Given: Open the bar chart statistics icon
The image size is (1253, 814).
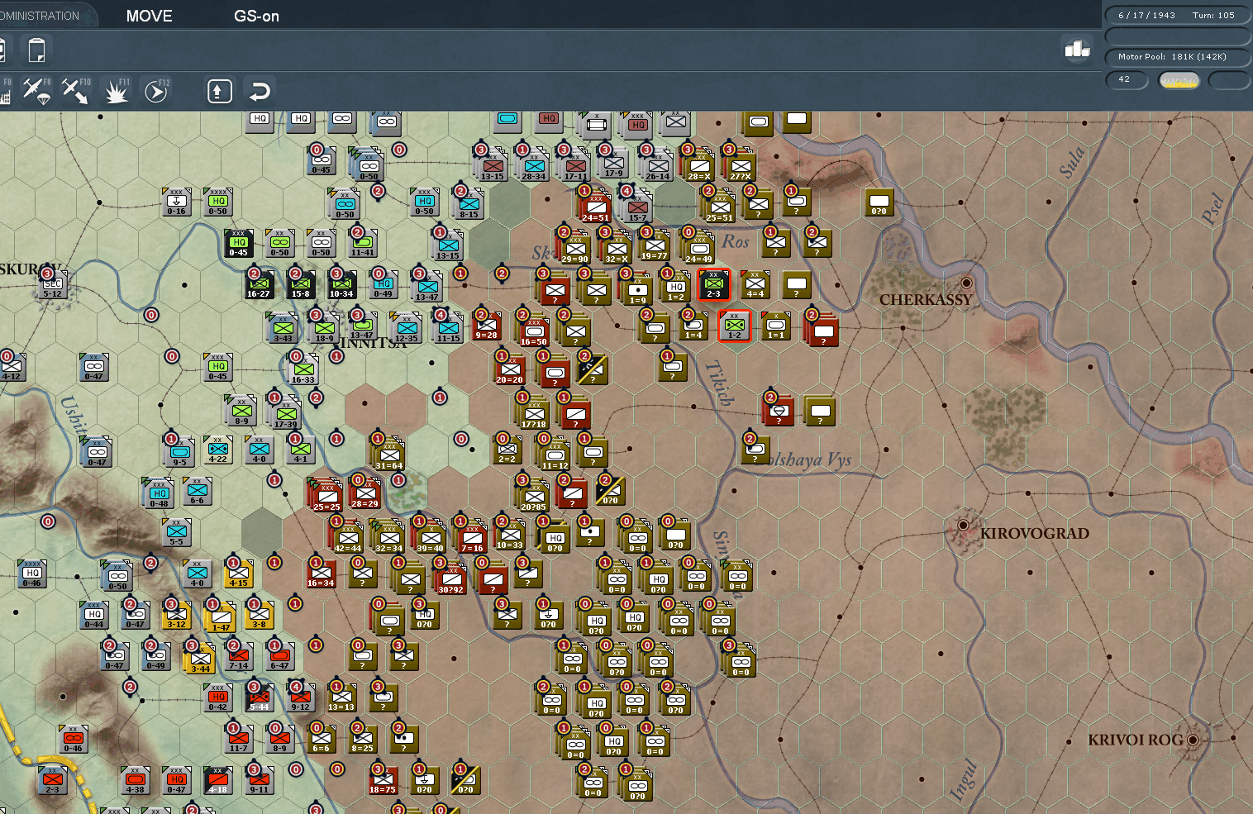Looking at the screenshot, I should click(x=1077, y=50).
